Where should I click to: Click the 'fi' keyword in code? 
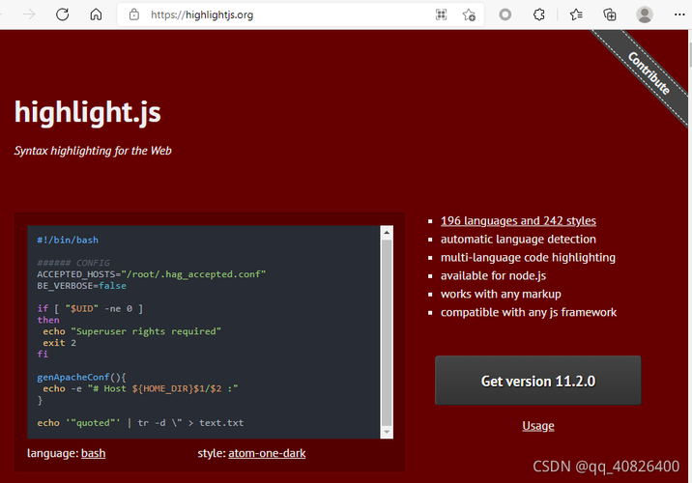[43, 355]
